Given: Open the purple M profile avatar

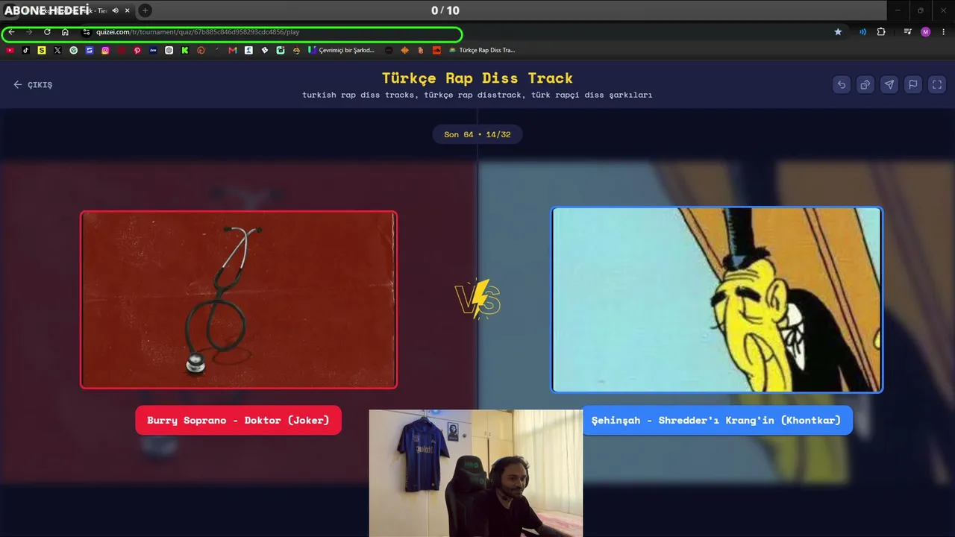Looking at the screenshot, I should click(x=926, y=32).
